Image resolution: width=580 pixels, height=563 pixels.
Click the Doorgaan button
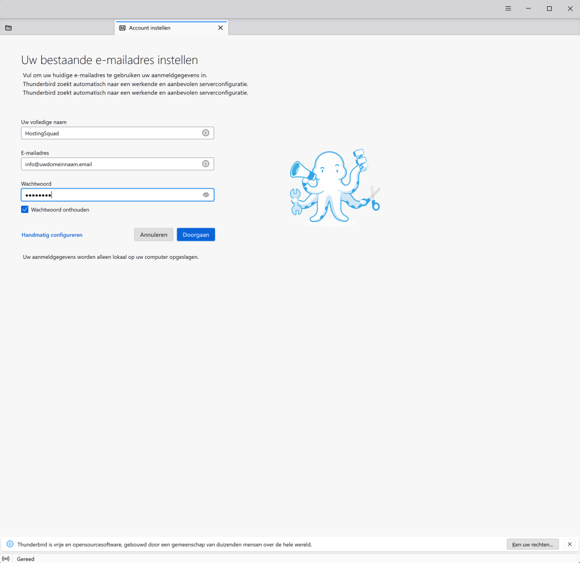[195, 234]
